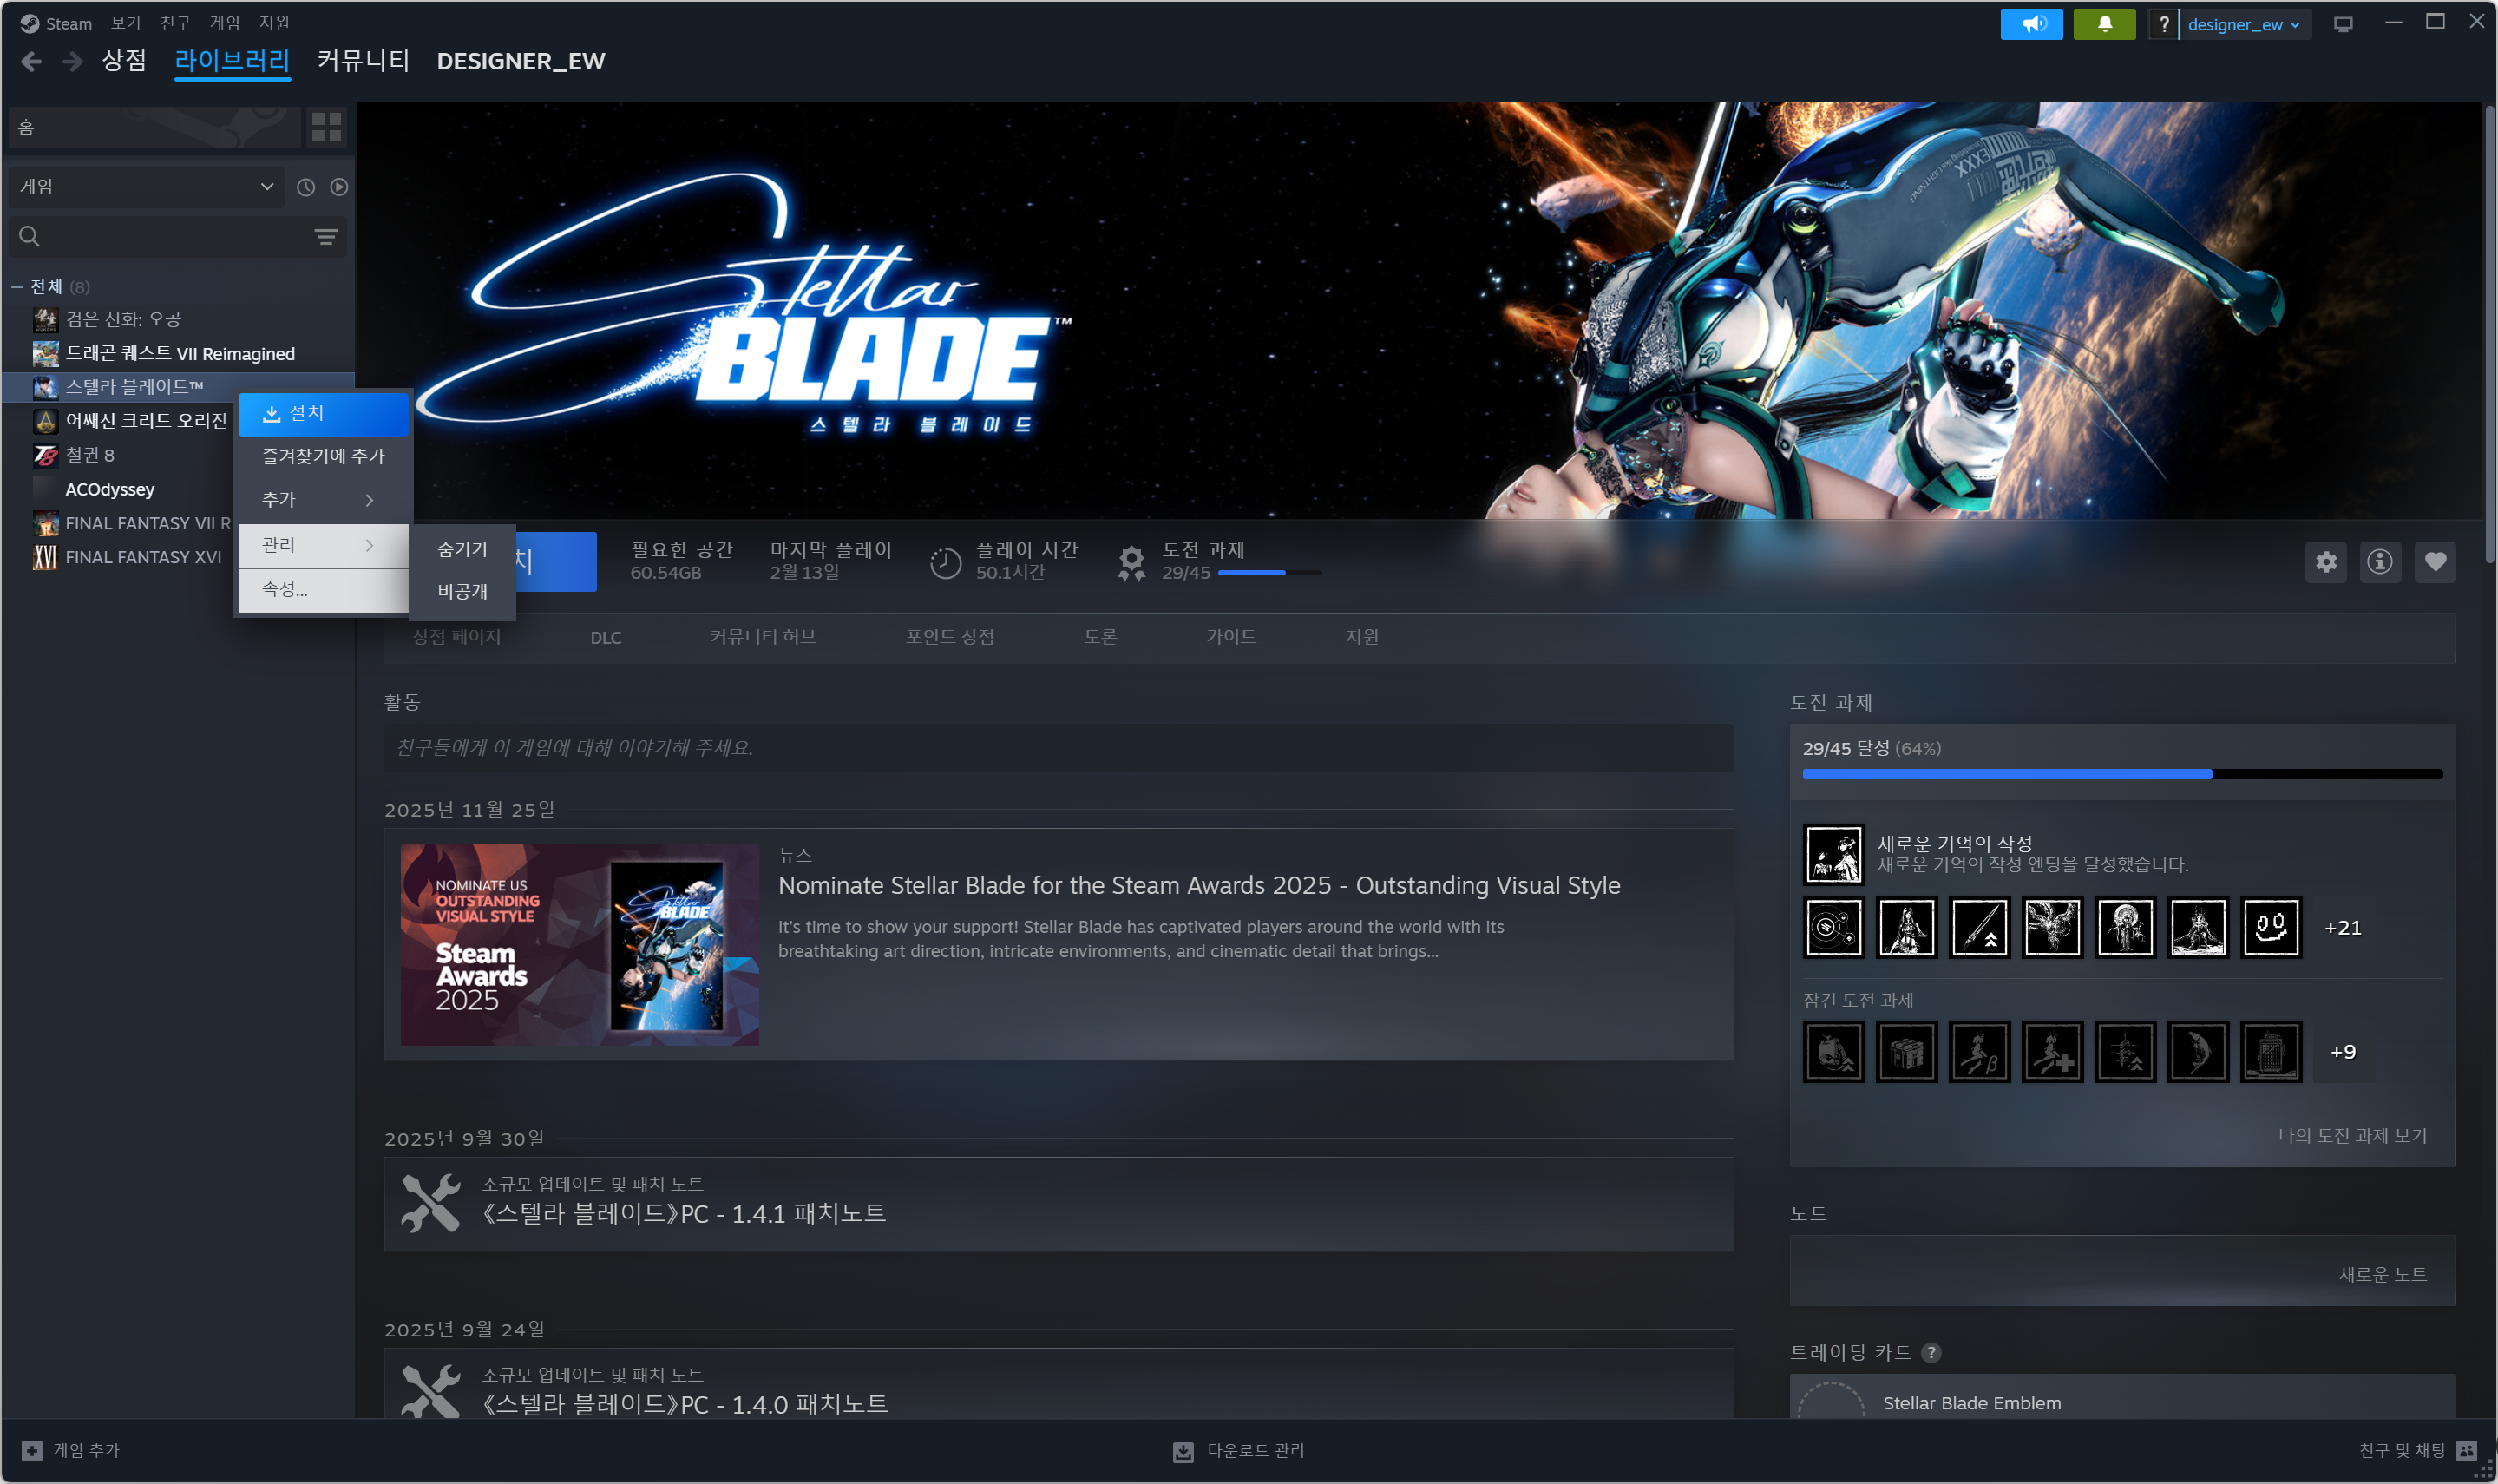Click the Steam Awards news thumbnail
The height and width of the screenshot is (1484, 2498).
[x=580, y=945]
